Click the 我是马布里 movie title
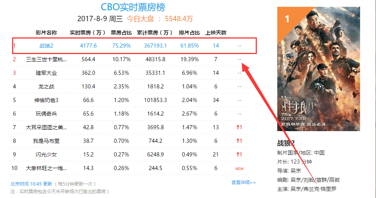Viewport: 376px width, 198px height. pos(46,141)
